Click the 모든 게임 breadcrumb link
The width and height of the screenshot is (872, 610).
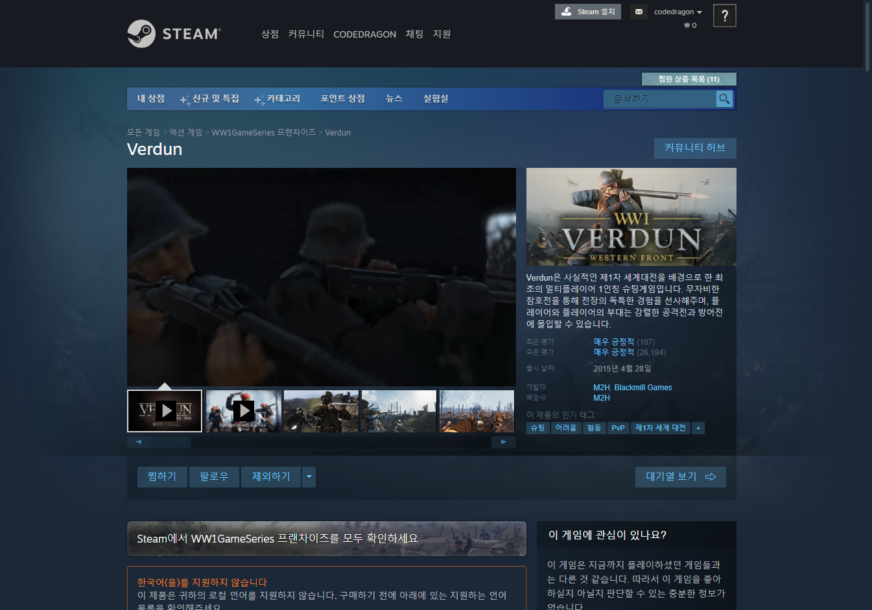coord(143,132)
